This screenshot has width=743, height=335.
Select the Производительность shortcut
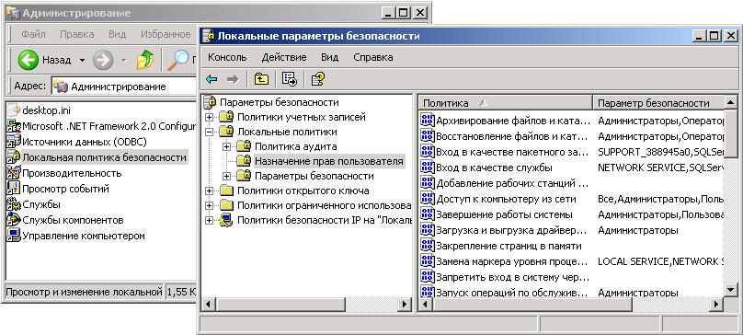65,173
